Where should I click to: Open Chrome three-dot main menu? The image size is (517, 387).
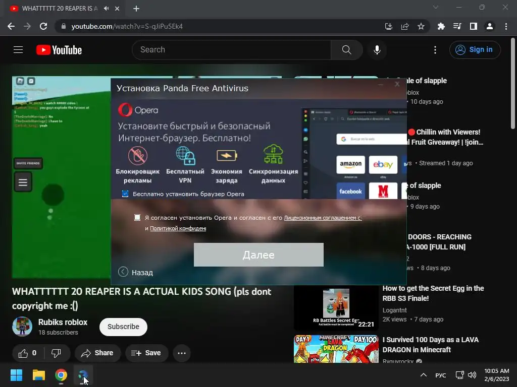[506, 26]
